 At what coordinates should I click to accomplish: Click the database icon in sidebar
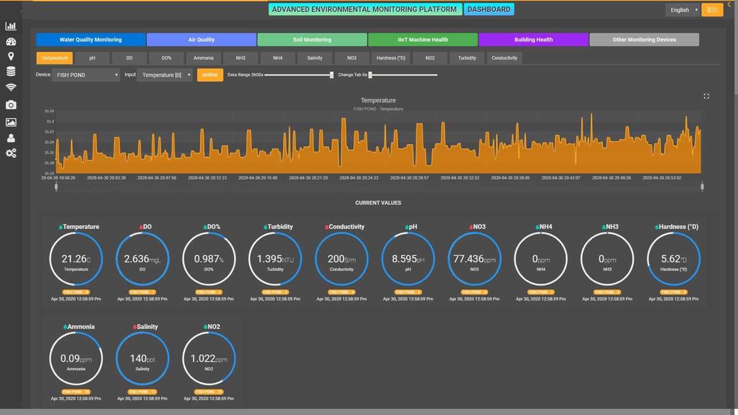10,71
